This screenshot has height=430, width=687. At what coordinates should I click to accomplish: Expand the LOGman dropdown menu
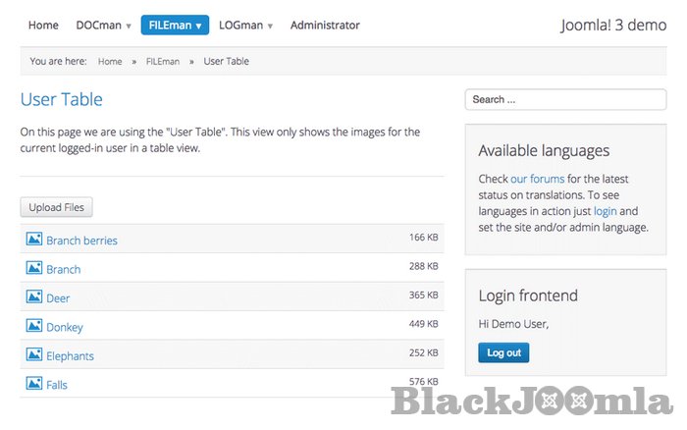point(245,26)
